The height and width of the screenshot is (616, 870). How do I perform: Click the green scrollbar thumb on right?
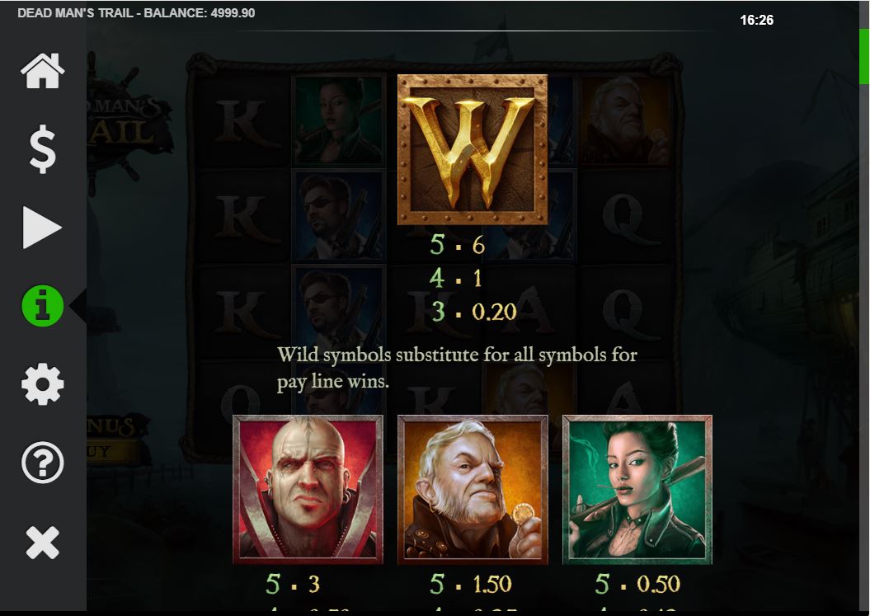pyautogui.click(x=864, y=56)
